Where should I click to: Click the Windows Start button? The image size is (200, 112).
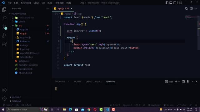click(3, 110)
